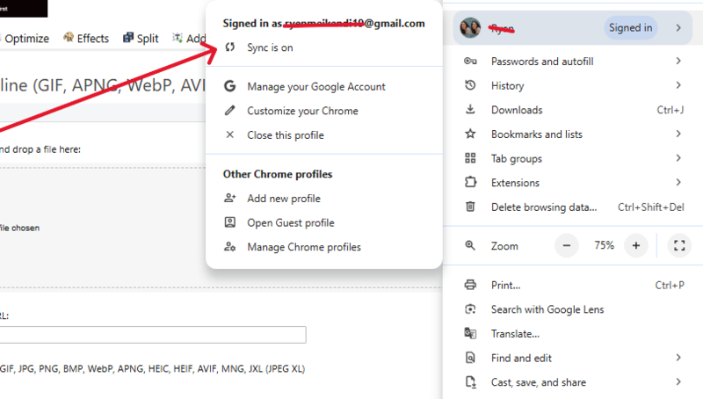Click the pencil icon for Customize Chrome

coord(230,110)
